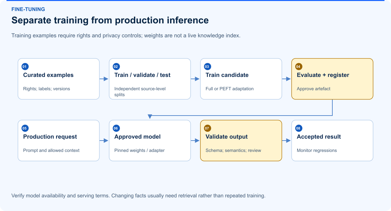Click the 'Approve artefact' text
Image resolution: width=391 pixels, height=211 pixels.
coord(313,89)
